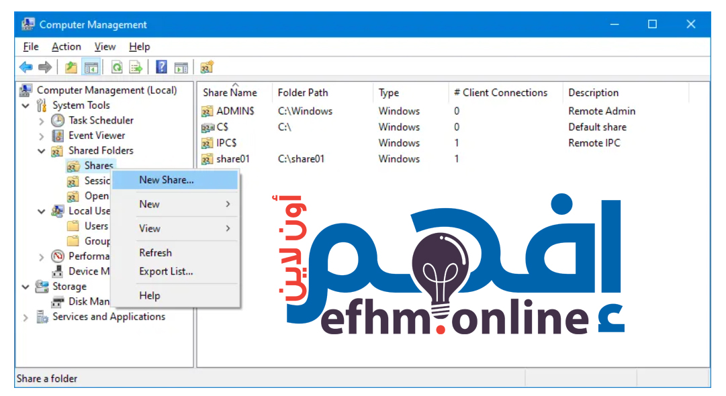Click the blue Help toolbar icon
Screen dimensions: 726x396
tap(161, 68)
